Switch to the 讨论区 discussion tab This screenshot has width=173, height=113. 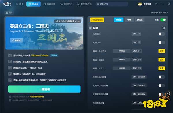click(140, 20)
